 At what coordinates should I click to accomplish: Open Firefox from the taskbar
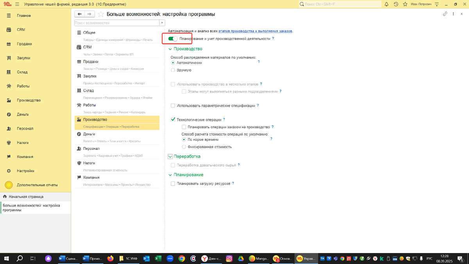110,259
